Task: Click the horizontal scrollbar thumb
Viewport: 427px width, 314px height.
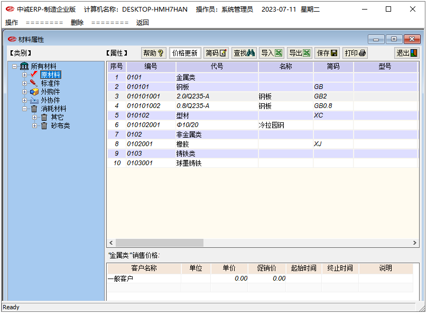Action: [x=160, y=243]
